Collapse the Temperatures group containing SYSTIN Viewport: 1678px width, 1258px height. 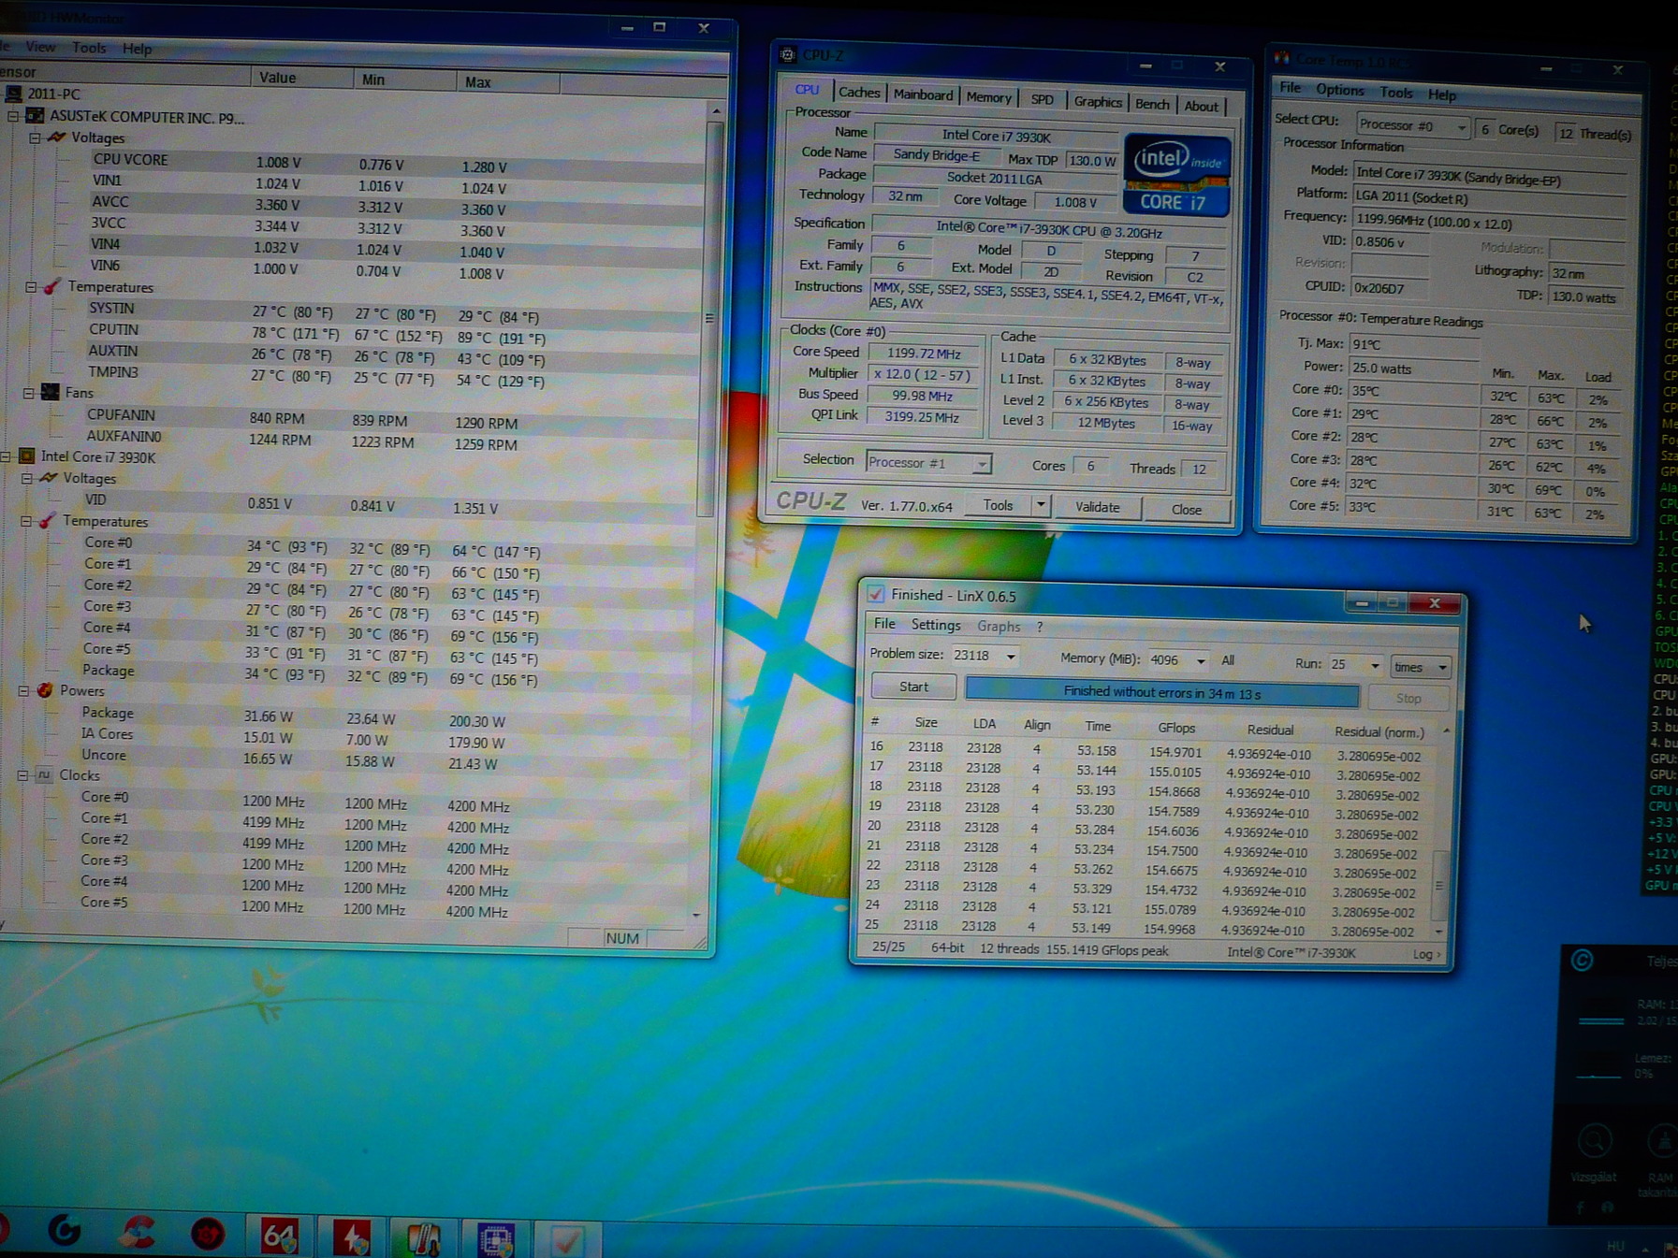(31, 286)
